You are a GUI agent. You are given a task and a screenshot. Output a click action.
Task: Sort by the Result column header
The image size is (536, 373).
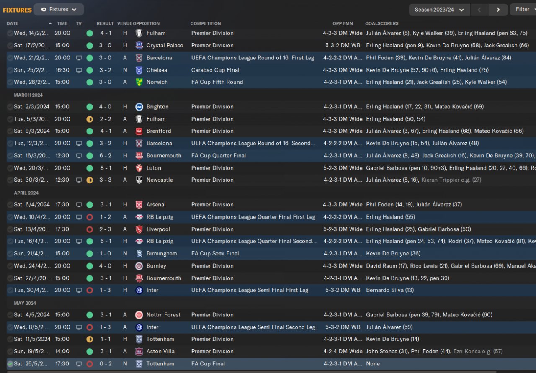[x=105, y=23]
